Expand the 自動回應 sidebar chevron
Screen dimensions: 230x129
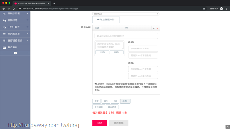pyautogui.click(x=27, y=20)
